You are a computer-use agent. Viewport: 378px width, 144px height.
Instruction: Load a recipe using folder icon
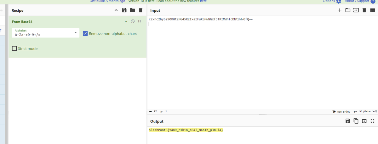pos(132,10)
